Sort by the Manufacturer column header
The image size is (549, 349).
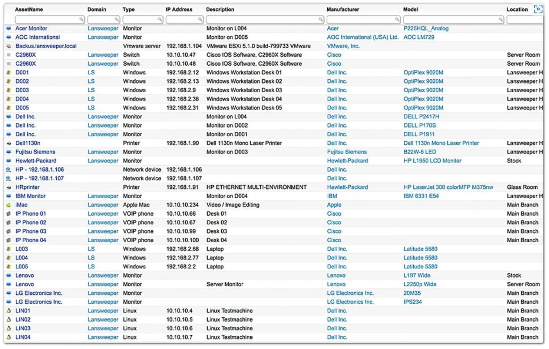coord(343,9)
